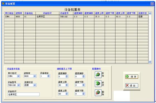Click the table scrollbar down arrow
The image size is (156, 103).
click(150, 62)
